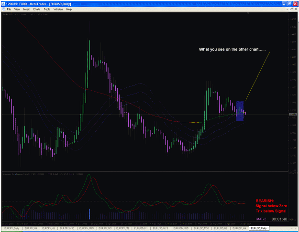Open the File menu
Viewport: 299px width, 232px height.
(x=9, y=9)
